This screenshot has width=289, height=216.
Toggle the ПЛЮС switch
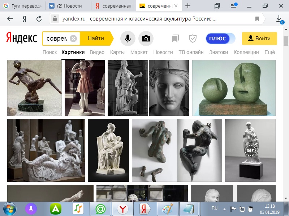(x=221, y=39)
